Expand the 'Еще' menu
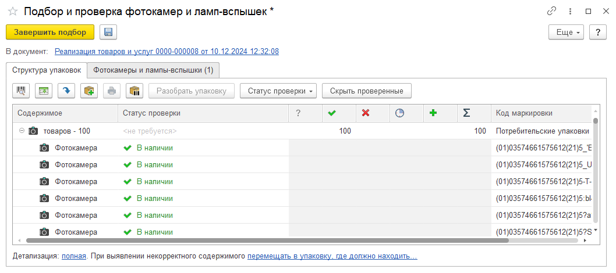Screen dimensions: 616x273 (566, 33)
